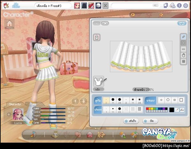Select the paint bucket fill tool
This screenshot has height=149, width=191.
(182, 110)
